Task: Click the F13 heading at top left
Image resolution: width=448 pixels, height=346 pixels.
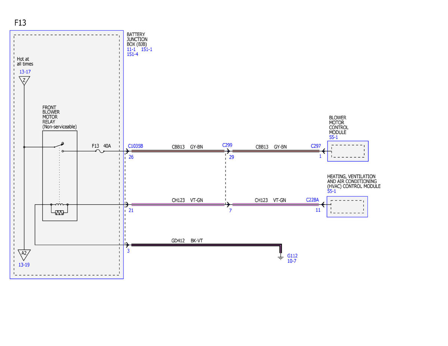Action: (x=20, y=23)
